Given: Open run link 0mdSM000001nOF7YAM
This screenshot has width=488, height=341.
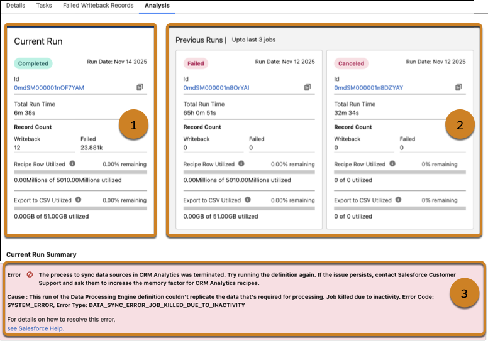Looking at the screenshot, I should (49, 88).
